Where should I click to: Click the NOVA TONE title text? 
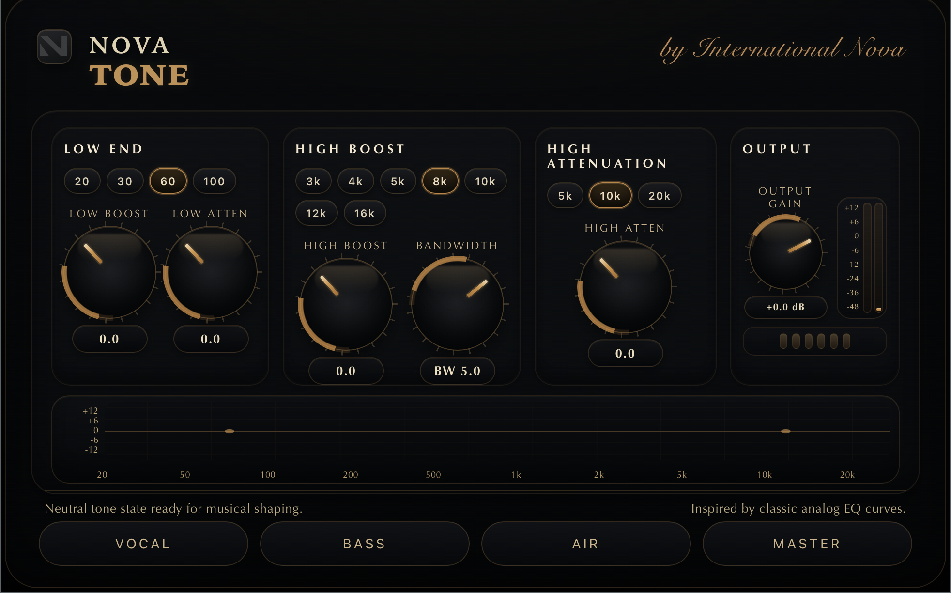click(139, 62)
